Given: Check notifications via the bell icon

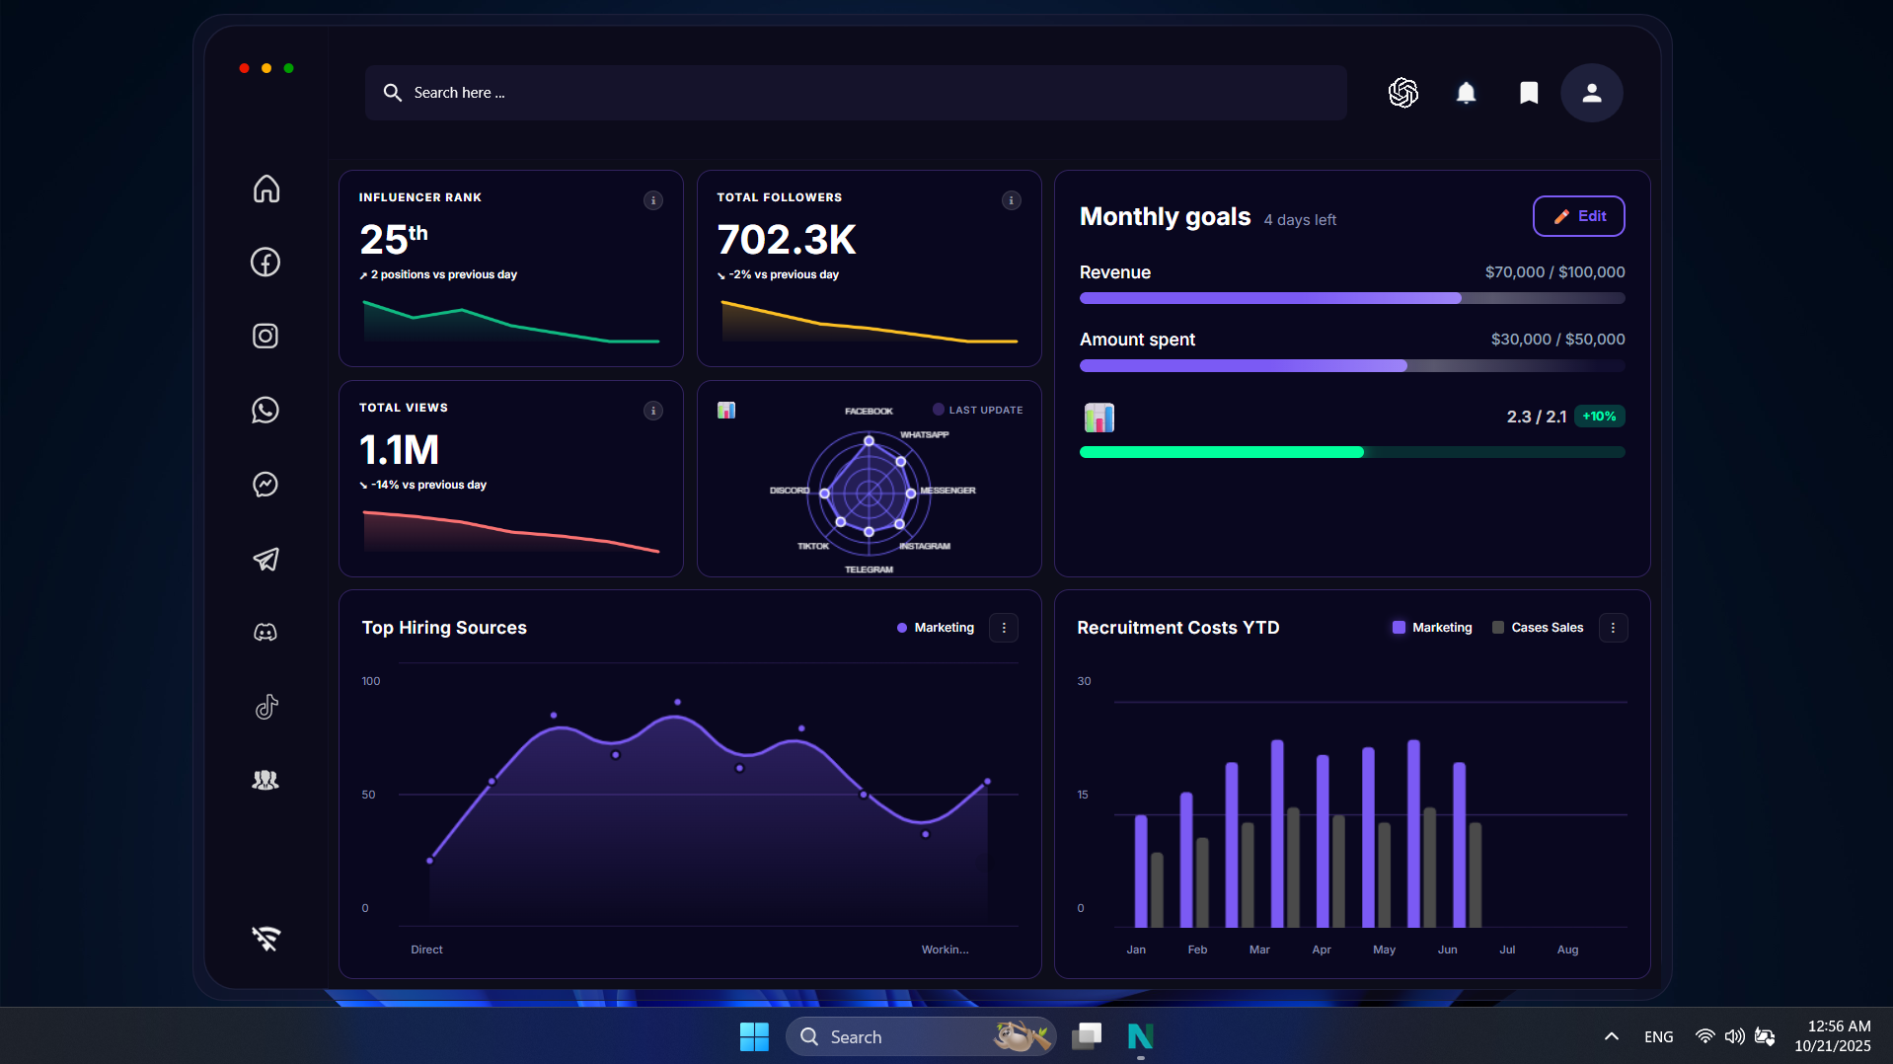Looking at the screenshot, I should point(1466,92).
